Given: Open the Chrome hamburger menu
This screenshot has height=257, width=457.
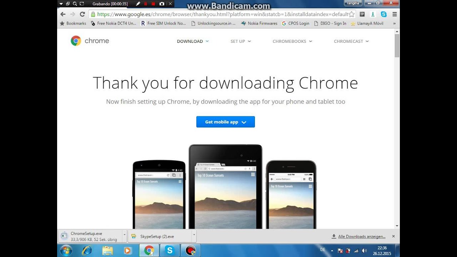Looking at the screenshot, I should 395,14.
